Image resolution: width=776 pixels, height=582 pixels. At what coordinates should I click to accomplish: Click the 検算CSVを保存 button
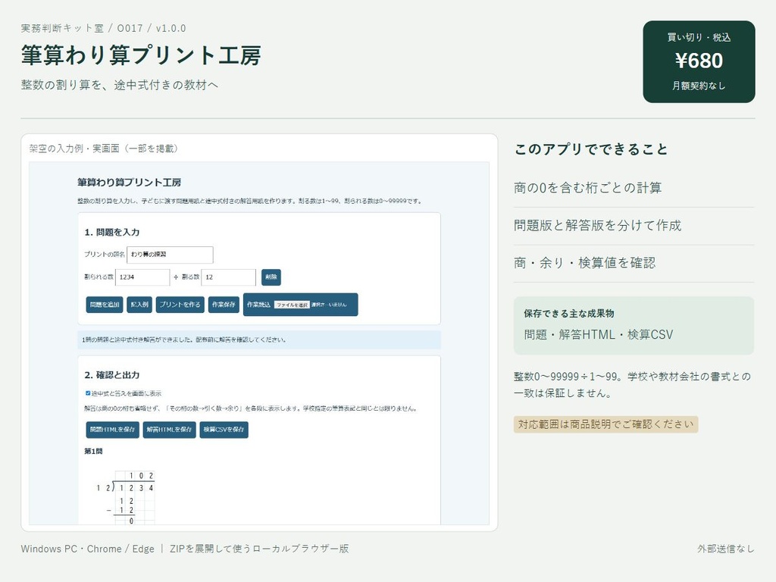(x=224, y=430)
